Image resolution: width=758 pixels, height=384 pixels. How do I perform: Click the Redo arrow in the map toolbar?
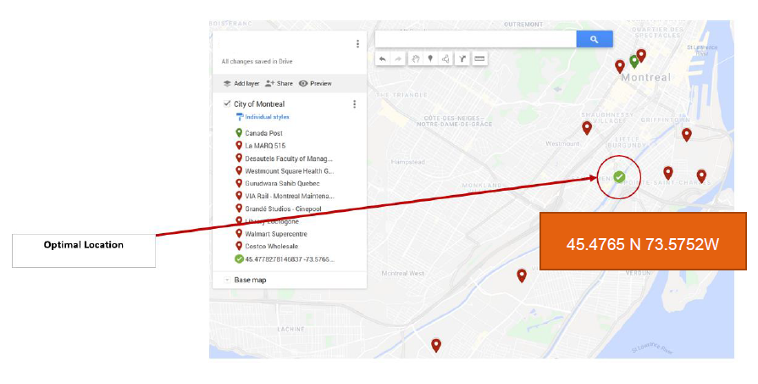click(398, 59)
